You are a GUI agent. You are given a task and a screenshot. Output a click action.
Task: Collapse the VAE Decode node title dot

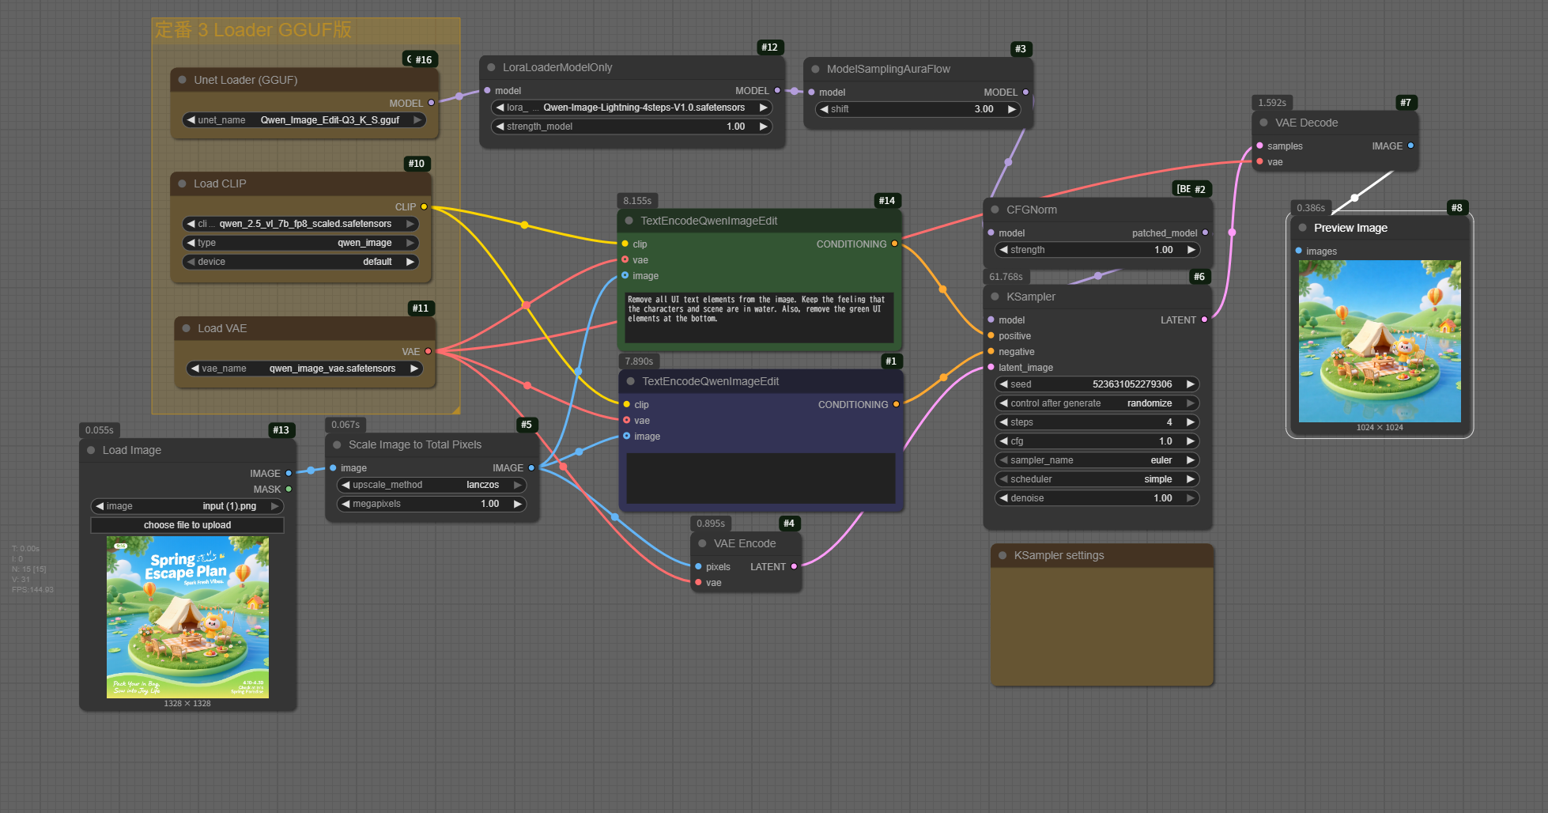(x=1263, y=123)
